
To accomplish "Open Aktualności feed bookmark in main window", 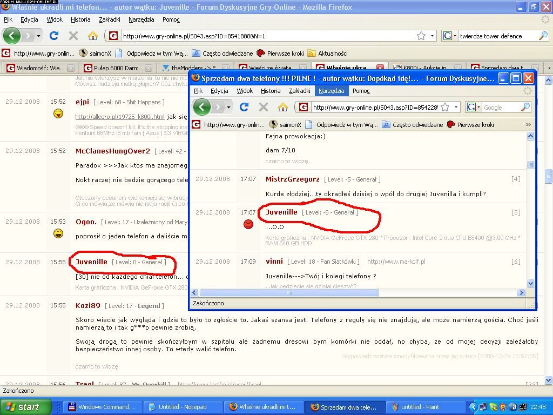I will pos(328,53).
